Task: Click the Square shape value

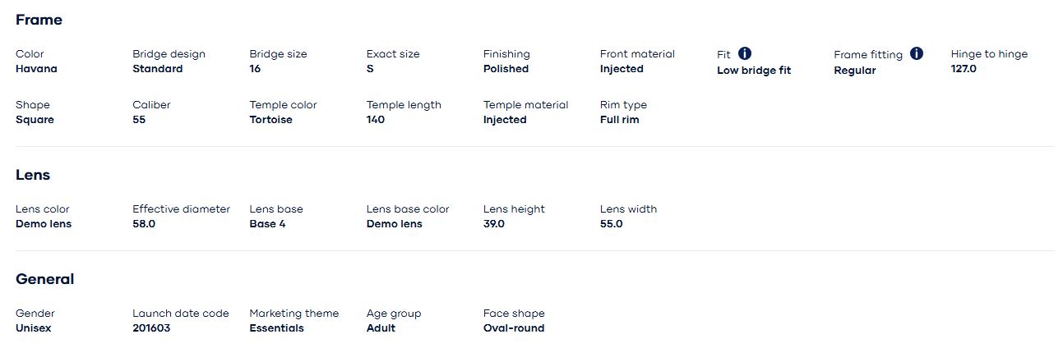Action: point(35,120)
